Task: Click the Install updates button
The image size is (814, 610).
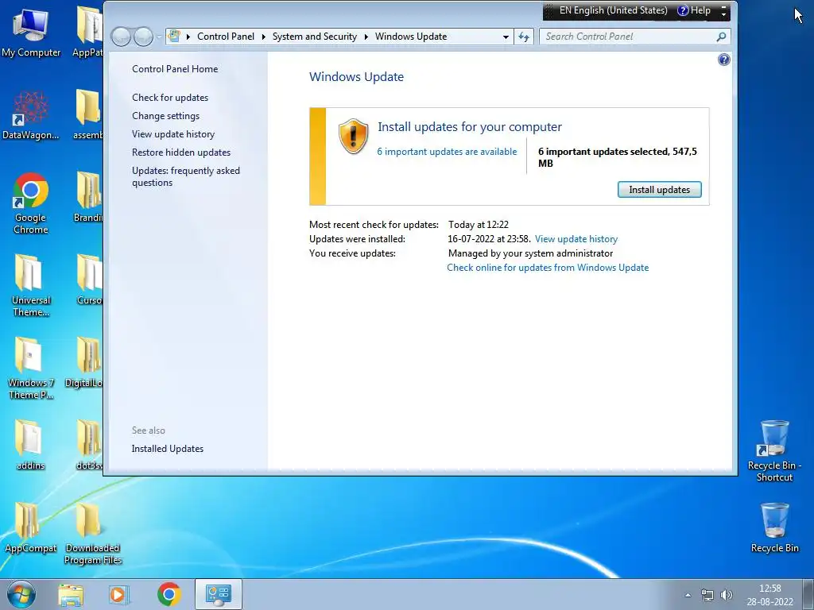Action: point(659,189)
